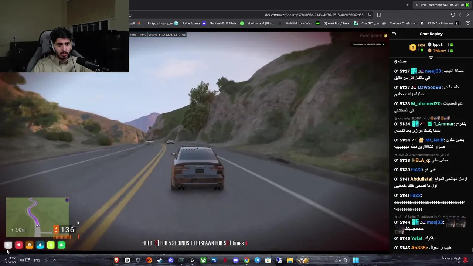Click the fuel pump icon near speedometer
This screenshot has height=266, width=473.
pyautogui.click(x=78, y=222)
